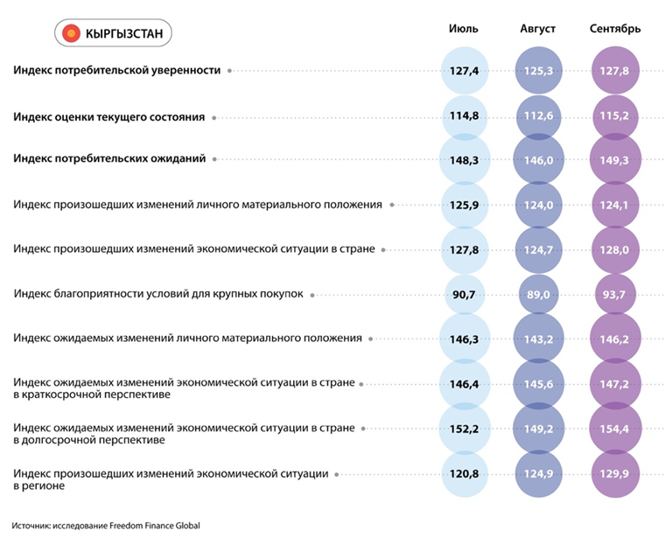
Task: Click the September 129,9 circle
Action: (616, 473)
